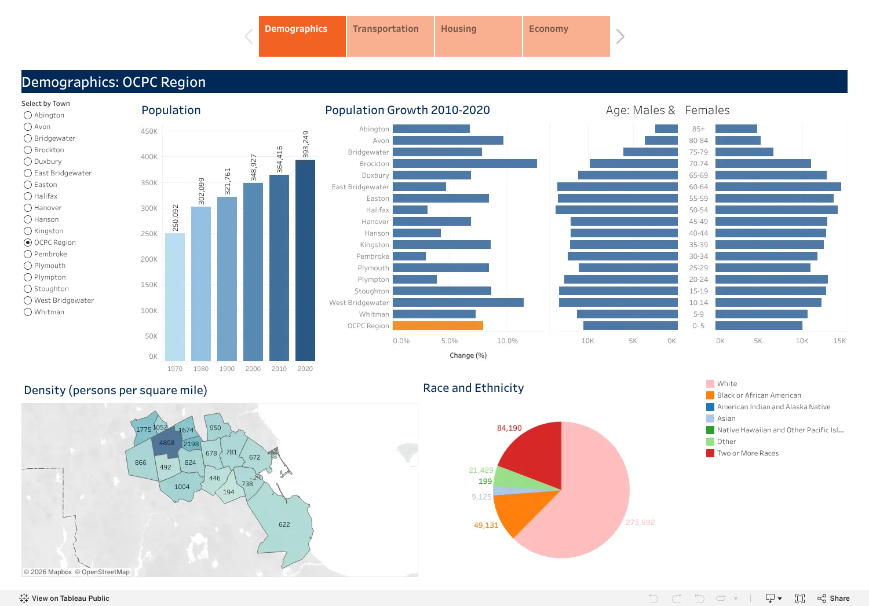Select the Brockton radio button
Viewport: 869px width, 606px height.
point(28,150)
